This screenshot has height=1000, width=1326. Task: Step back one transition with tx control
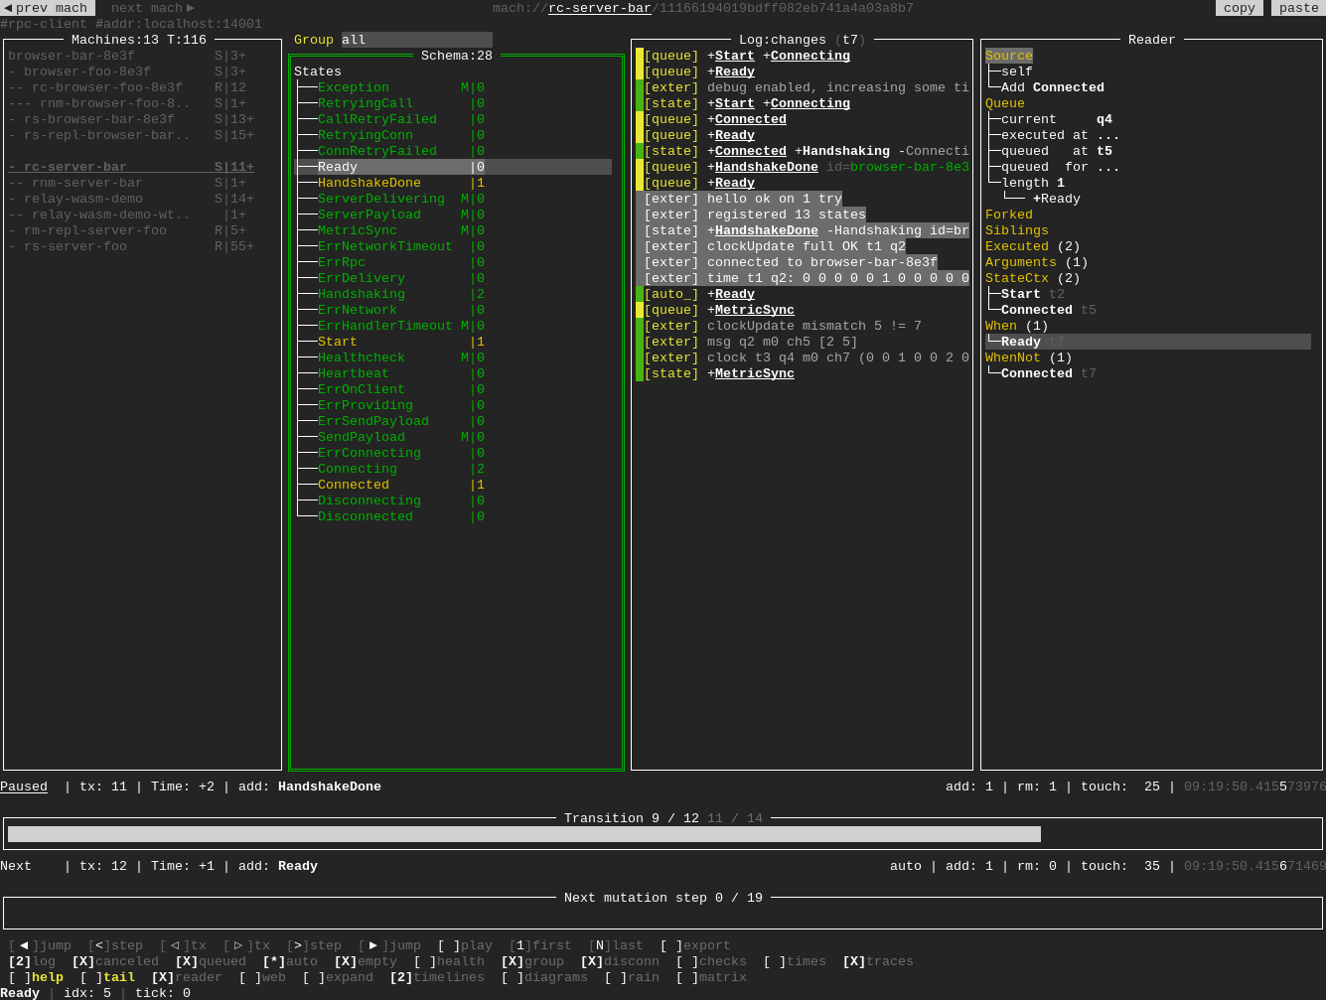183,945
